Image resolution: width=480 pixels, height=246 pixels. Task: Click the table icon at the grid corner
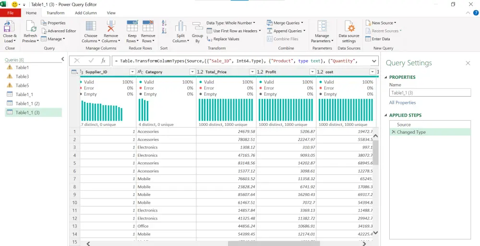pyautogui.click(x=74, y=72)
